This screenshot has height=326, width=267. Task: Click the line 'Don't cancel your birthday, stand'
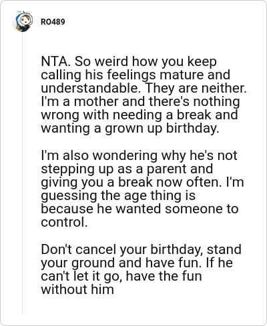[141, 249]
